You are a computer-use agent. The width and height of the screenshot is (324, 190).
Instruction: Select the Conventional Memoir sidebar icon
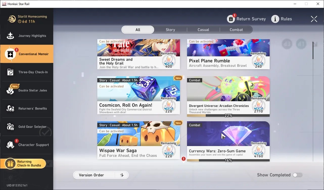[x=10, y=54]
